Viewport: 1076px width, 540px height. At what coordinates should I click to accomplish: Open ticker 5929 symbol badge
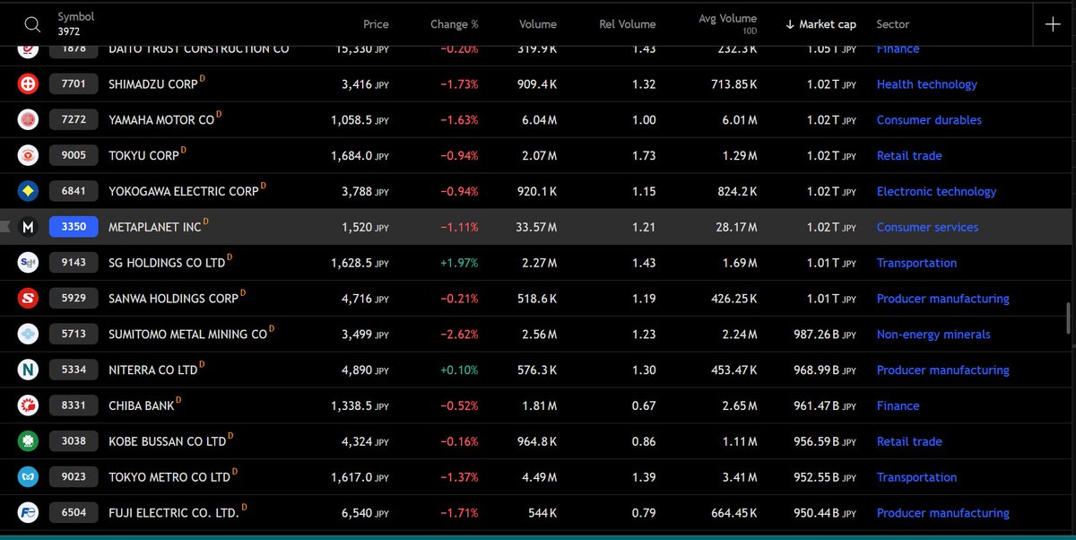74,299
